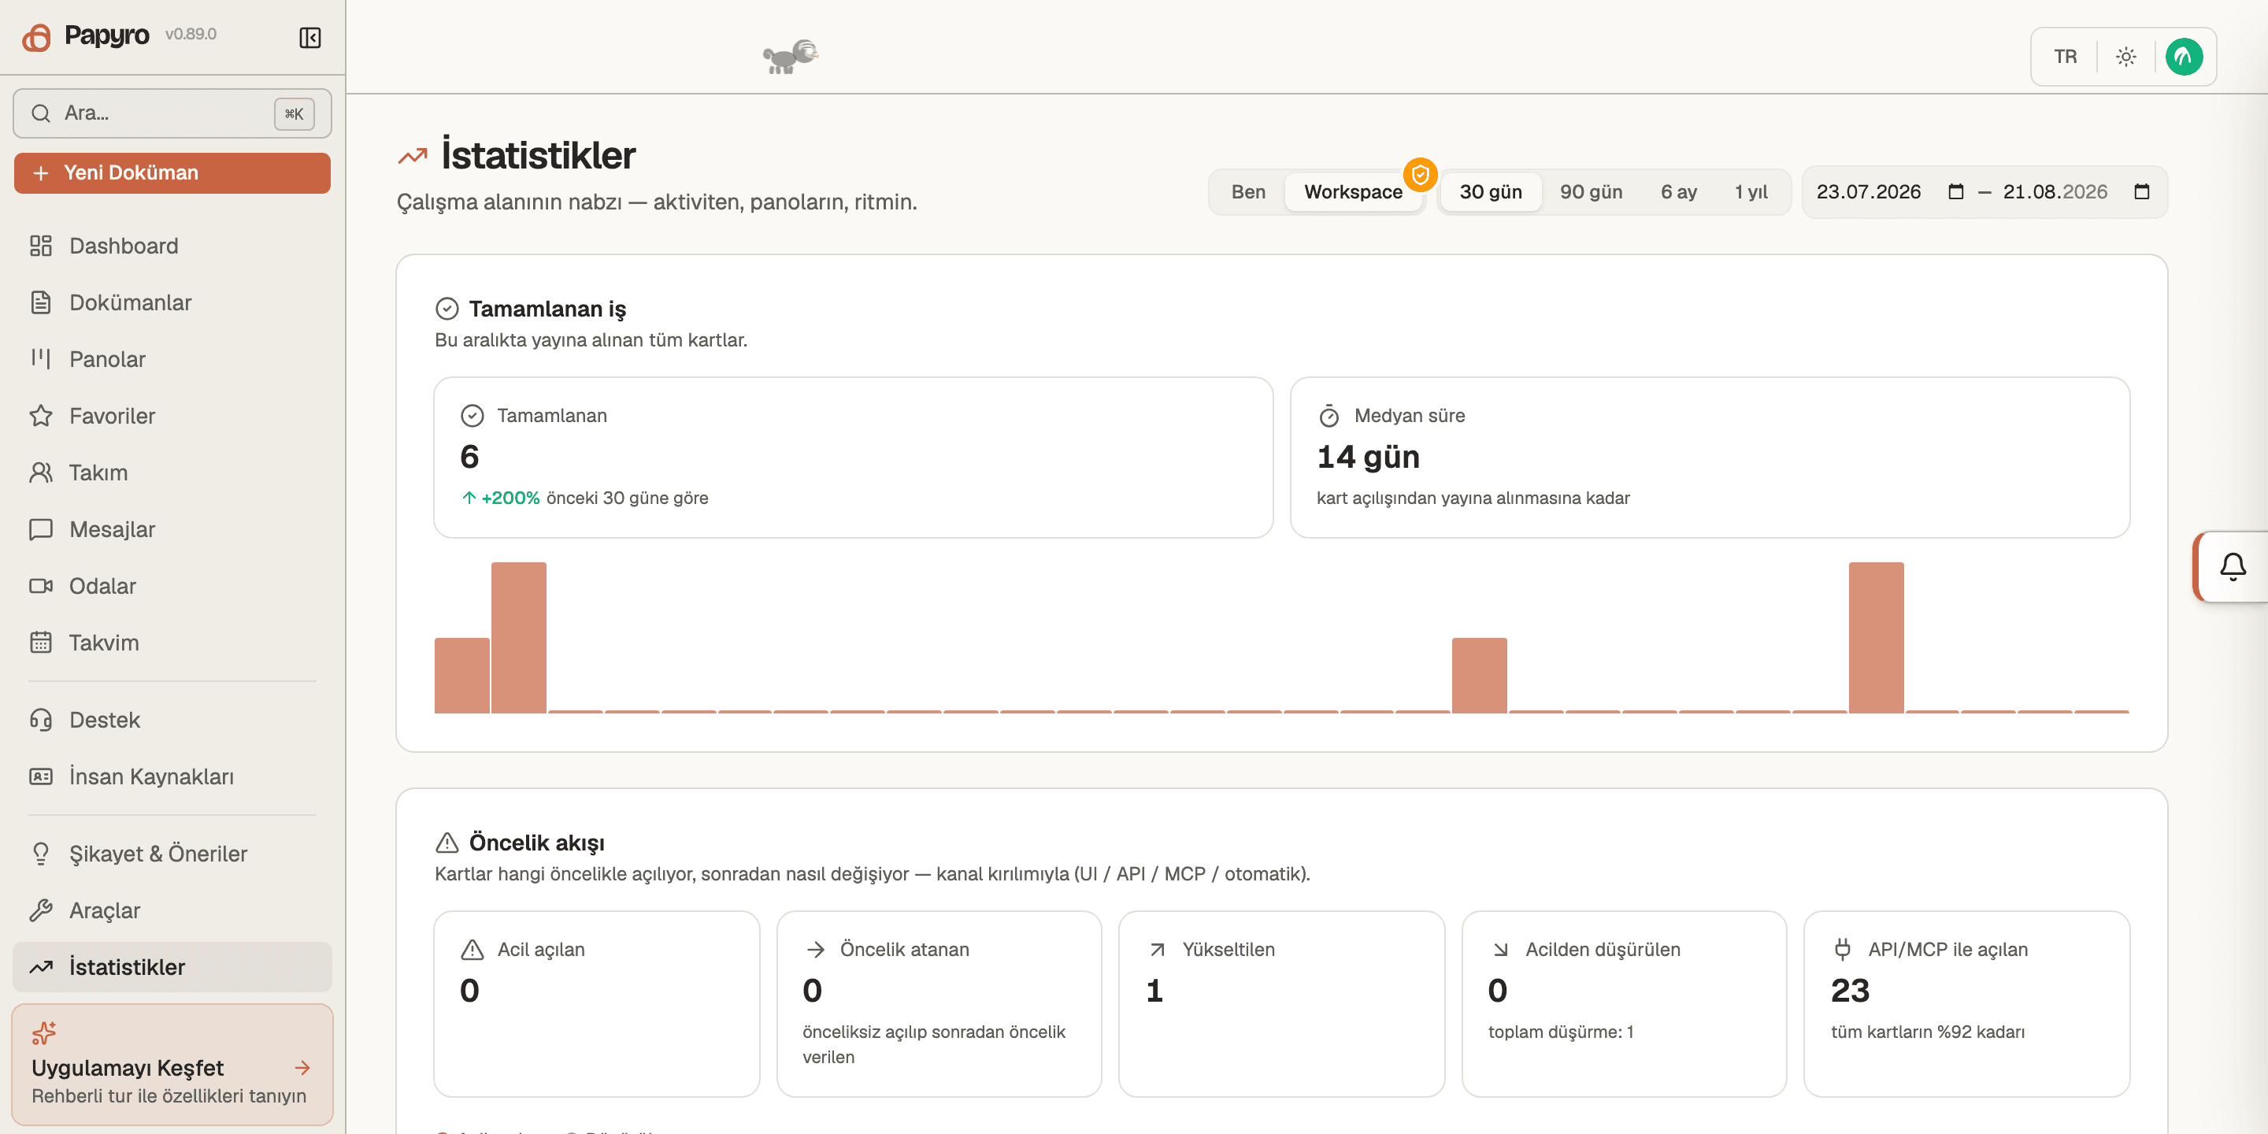Click the Araçlar wrench icon

(x=40, y=910)
